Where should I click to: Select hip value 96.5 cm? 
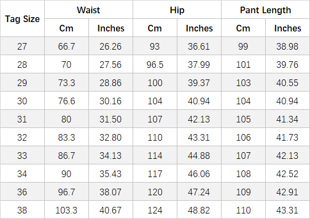(x=155, y=65)
